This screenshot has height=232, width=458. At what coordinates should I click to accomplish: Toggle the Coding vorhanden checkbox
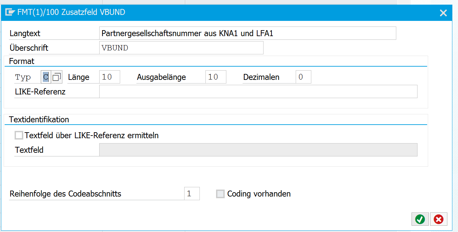220,194
